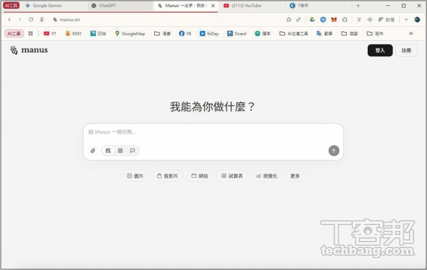The image size is (427, 270).
Task: Click the manus.im address bar
Action: point(166,20)
